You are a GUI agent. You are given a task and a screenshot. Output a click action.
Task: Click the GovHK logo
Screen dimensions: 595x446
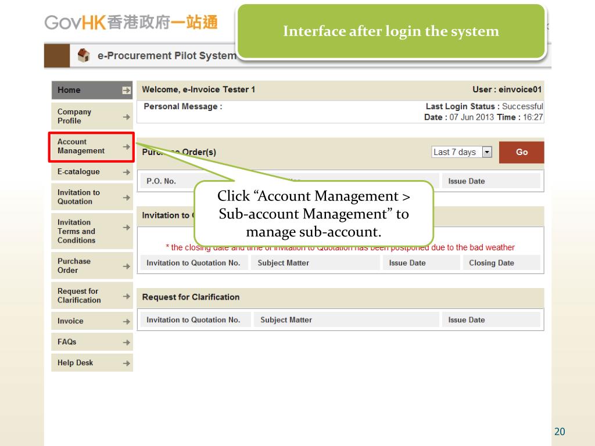point(131,22)
